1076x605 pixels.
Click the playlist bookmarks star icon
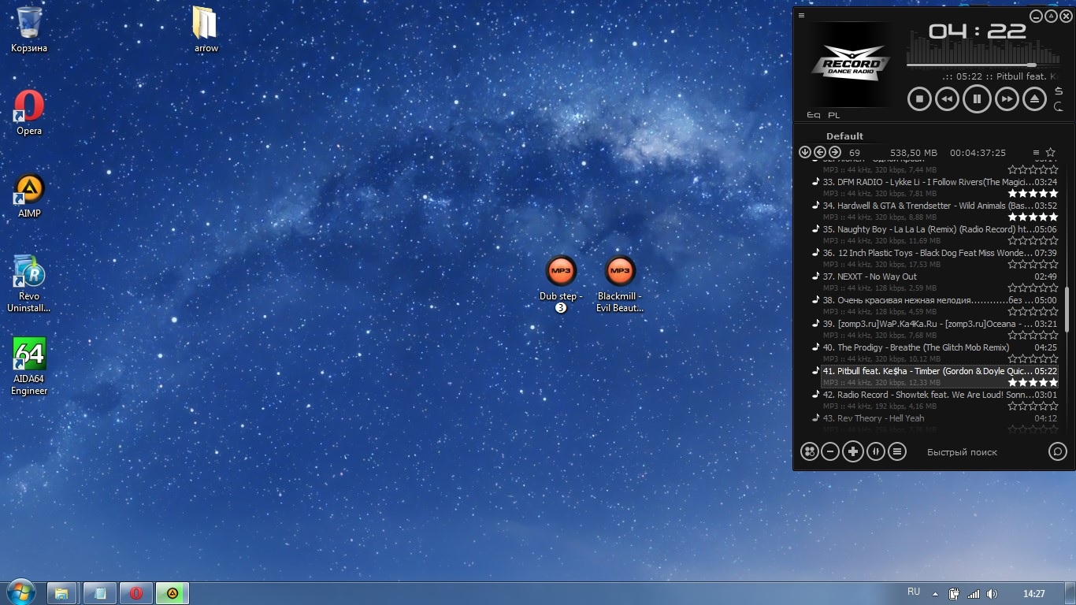point(1050,153)
